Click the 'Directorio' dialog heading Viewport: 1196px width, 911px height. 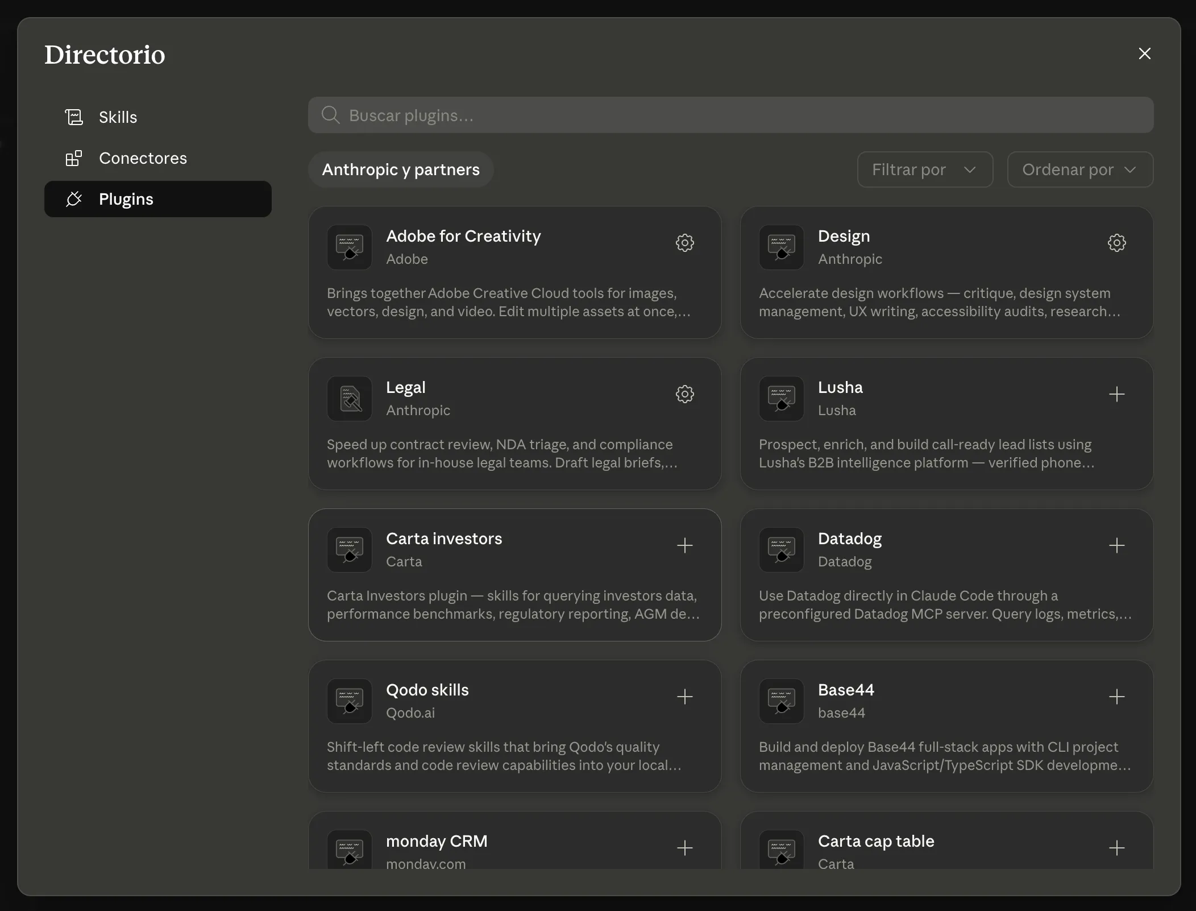coord(105,55)
